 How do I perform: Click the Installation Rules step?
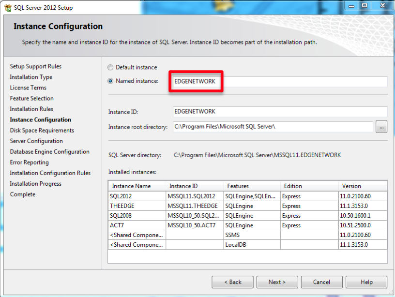pos(31,109)
